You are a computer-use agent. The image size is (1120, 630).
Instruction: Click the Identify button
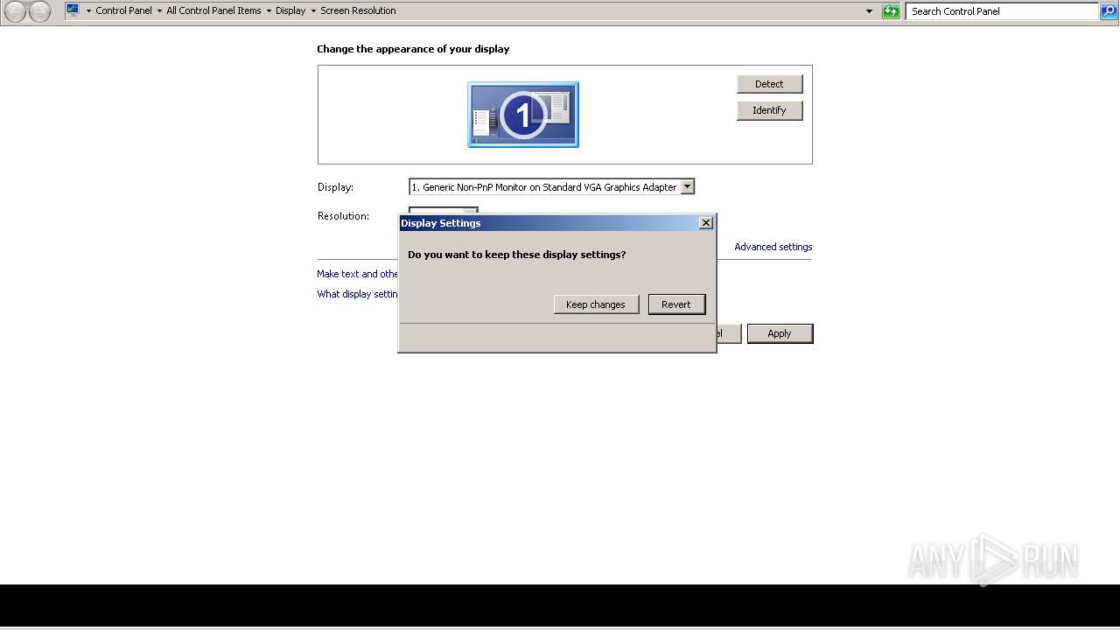pos(769,110)
